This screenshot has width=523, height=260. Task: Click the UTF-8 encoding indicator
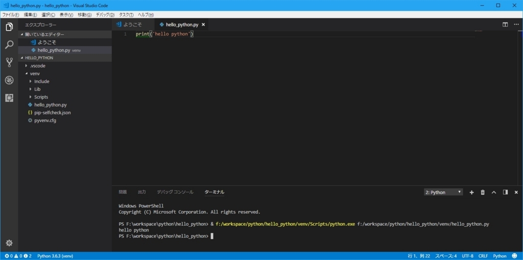point(468,256)
